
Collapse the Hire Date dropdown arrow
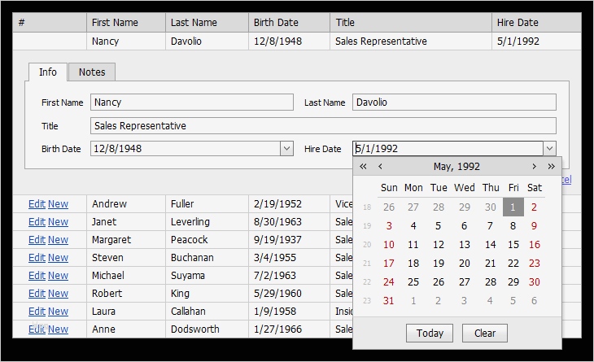pos(550,149)
